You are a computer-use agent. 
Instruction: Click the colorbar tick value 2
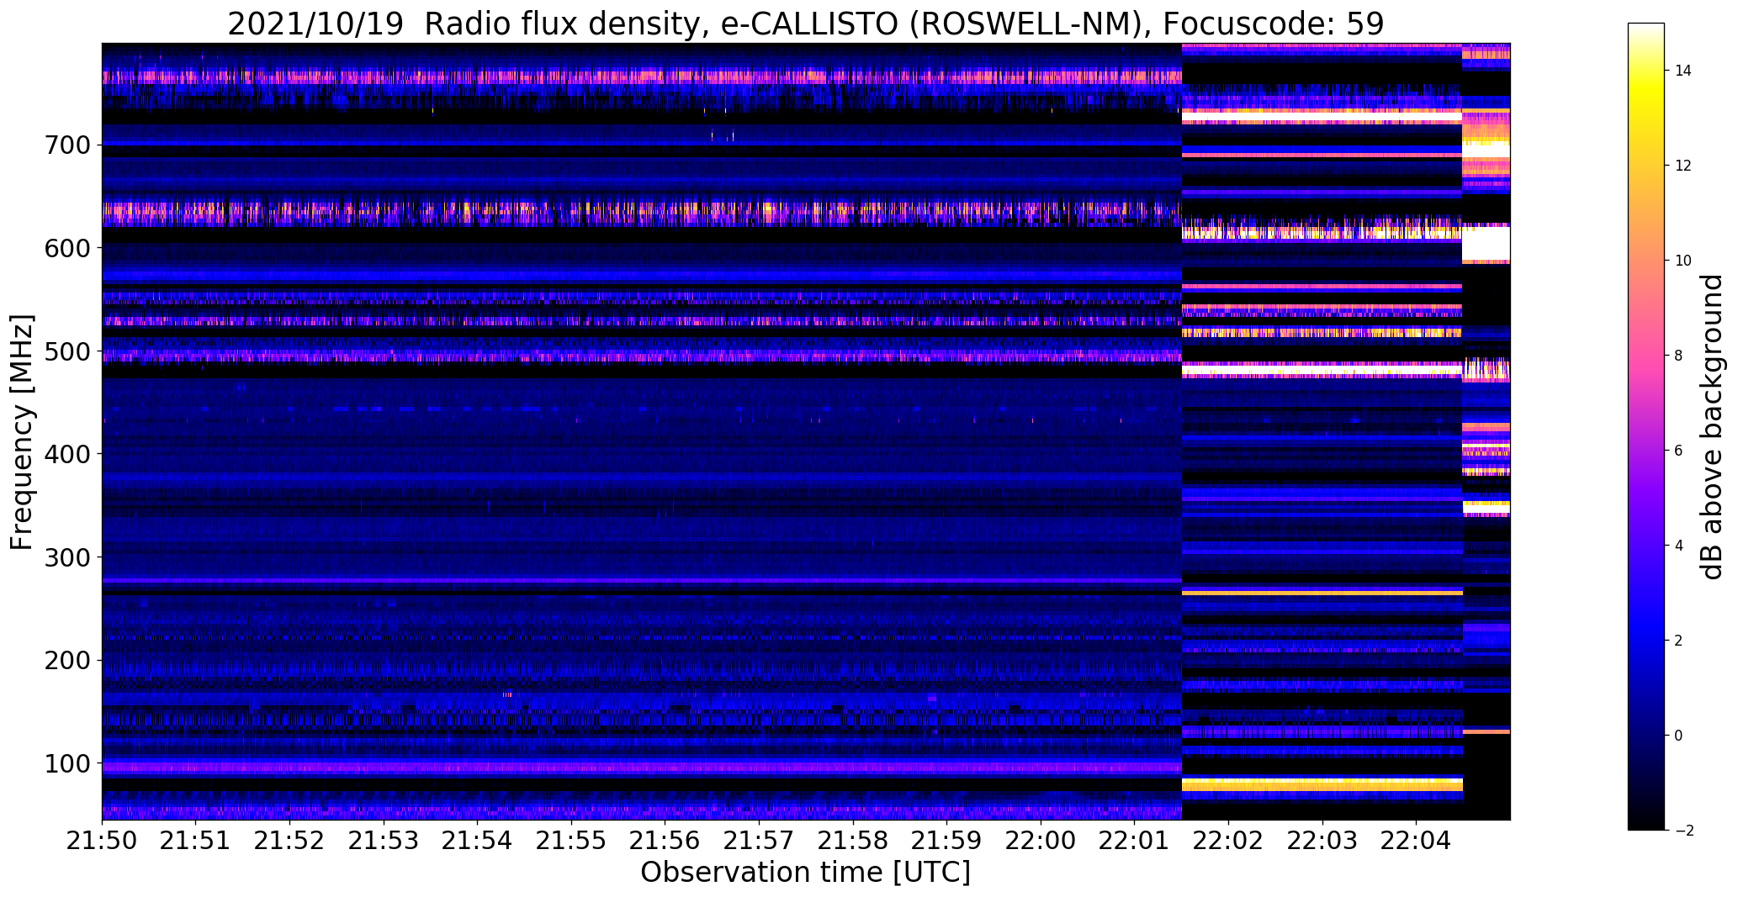[x=1679, y=641]
